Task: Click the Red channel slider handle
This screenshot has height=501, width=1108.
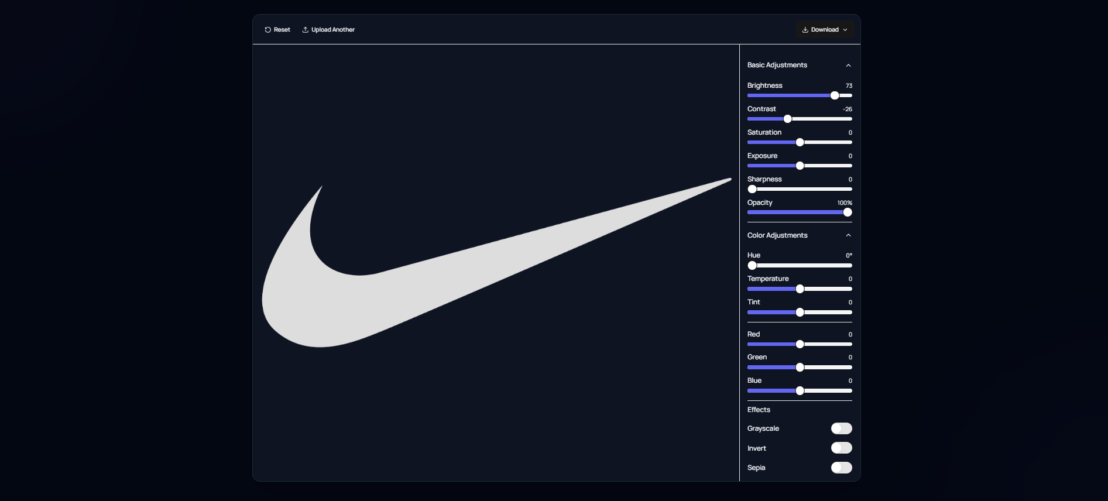Action: click(800, 344)
